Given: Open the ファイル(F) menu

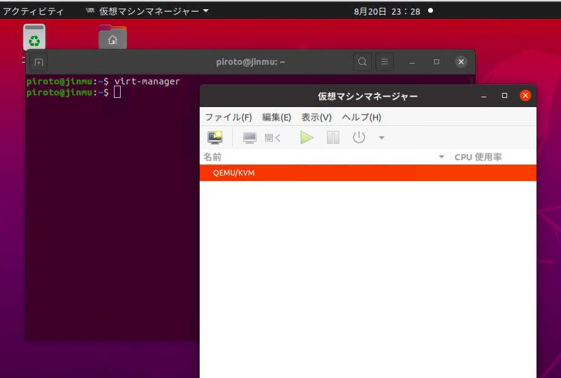Looking at the screenshot, I should (228, 117).
